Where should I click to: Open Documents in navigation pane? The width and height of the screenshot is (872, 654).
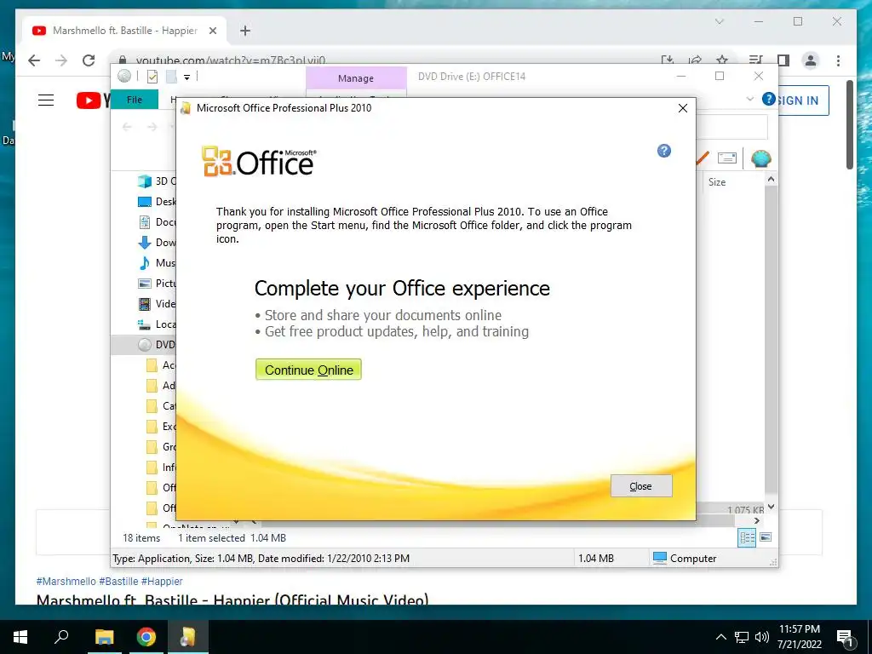click(x=158, y=222)
